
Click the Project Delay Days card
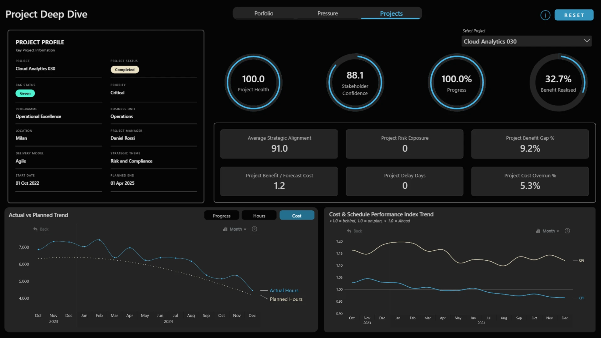click(404, 181)
